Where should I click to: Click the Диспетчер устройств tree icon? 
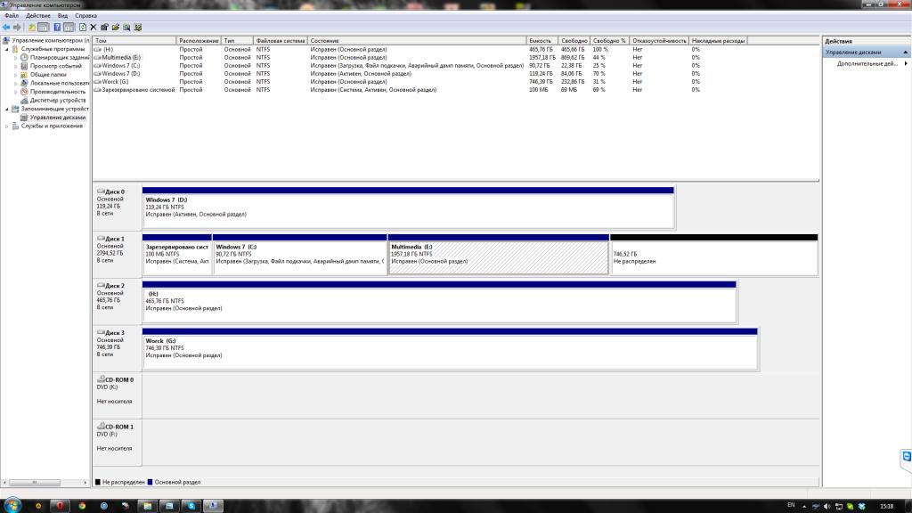(x=24, y=100)
